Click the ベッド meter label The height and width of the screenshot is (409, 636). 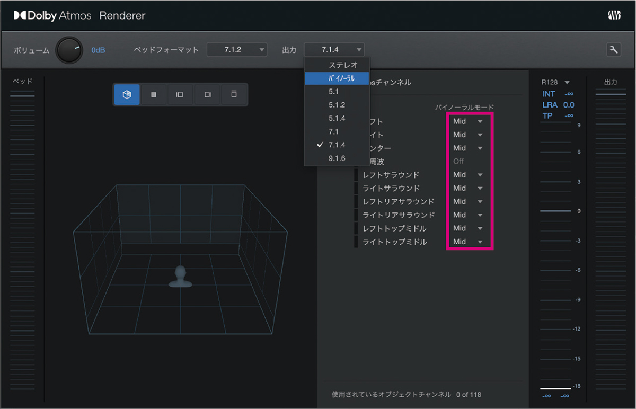22,82
